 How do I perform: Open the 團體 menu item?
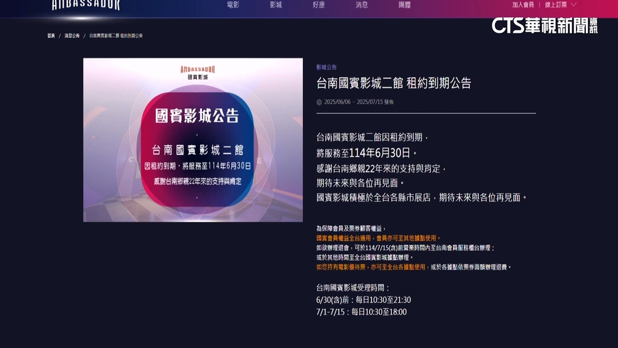coord(404,5)
